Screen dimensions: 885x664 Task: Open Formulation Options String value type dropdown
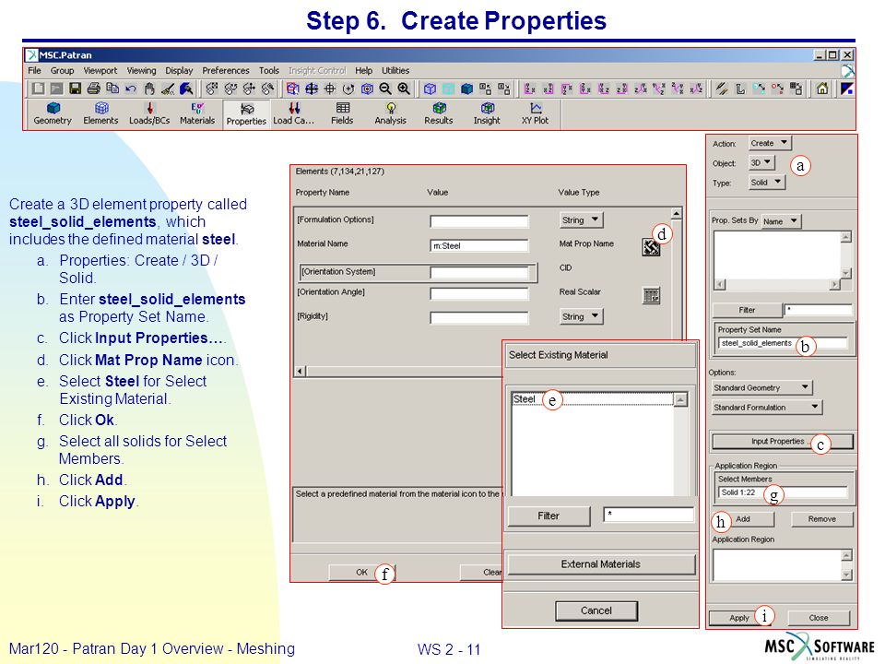tap(581, 219)
